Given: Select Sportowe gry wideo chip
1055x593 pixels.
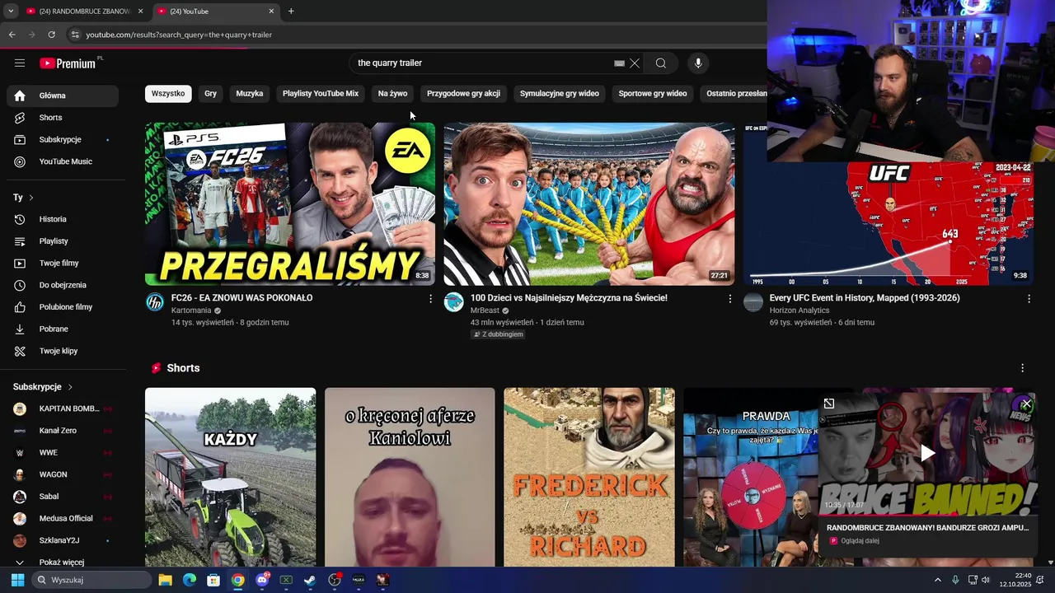Looking at the screenshot, I should [x=653, y=94].
